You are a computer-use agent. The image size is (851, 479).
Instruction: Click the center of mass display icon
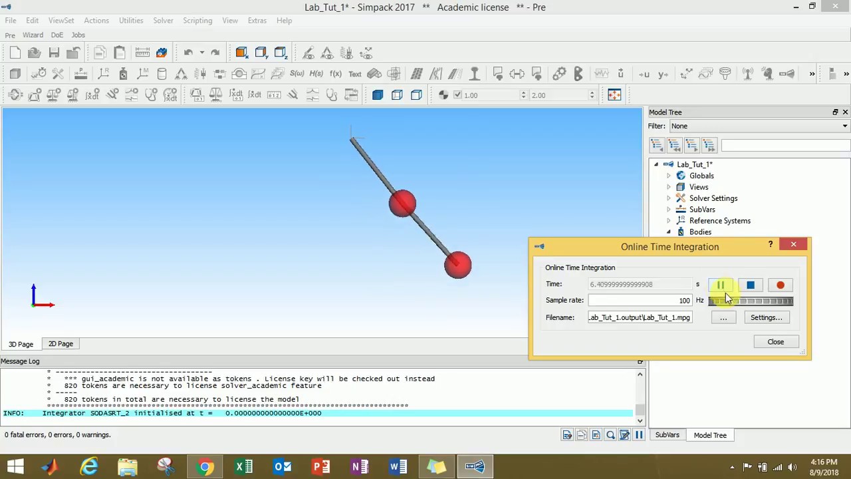point(443,95)
